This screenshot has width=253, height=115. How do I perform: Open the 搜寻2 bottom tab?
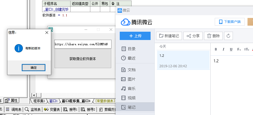pyautogui.click(x=88, y=109)
